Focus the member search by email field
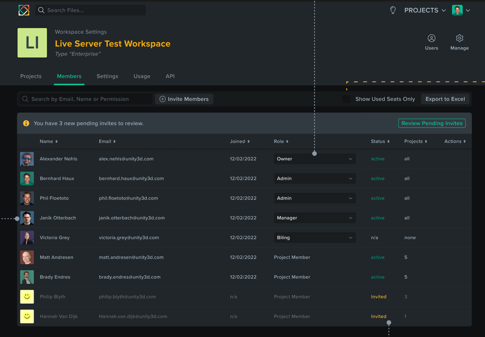This screenshot has height=337, width=485. pyautogui.click(x=86, y=99)
